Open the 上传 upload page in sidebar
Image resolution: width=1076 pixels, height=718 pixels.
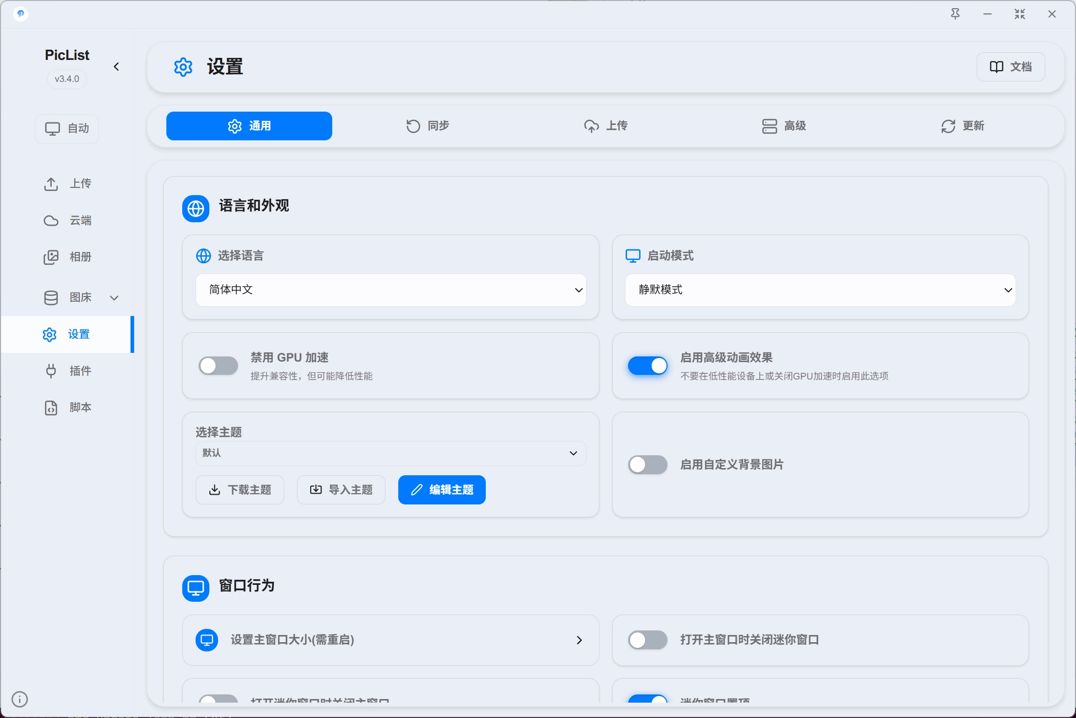click(67, 183)
